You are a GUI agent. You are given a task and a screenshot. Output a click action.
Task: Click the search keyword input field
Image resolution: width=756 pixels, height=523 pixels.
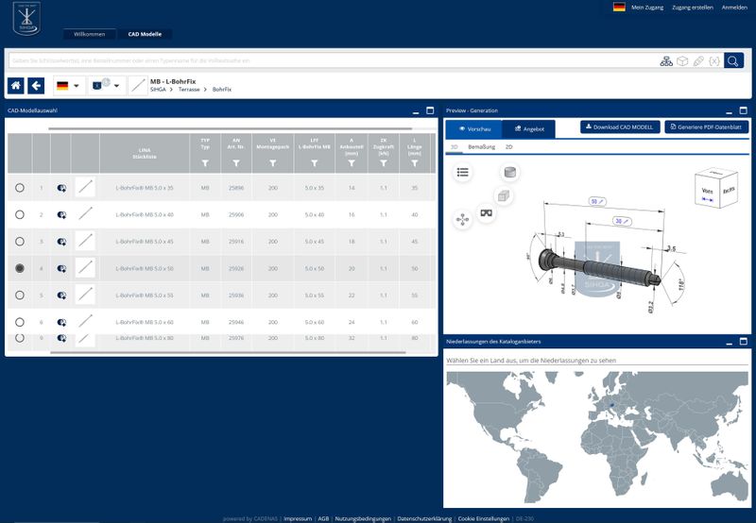tap(331, 60)
